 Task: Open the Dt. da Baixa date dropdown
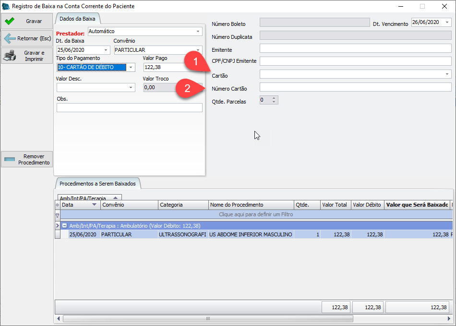106,50
